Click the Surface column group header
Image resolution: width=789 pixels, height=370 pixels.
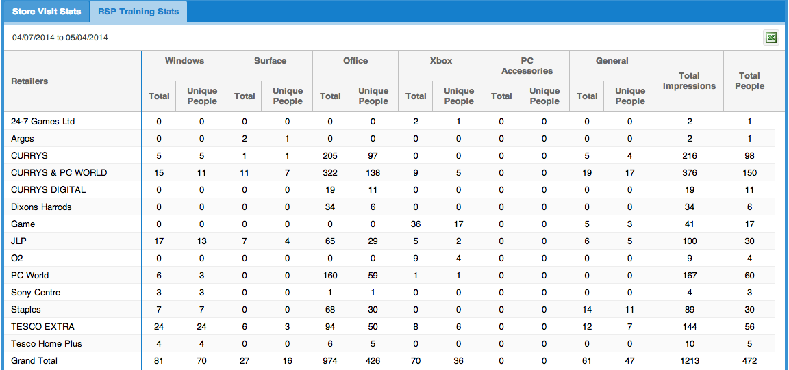point(270,61)
